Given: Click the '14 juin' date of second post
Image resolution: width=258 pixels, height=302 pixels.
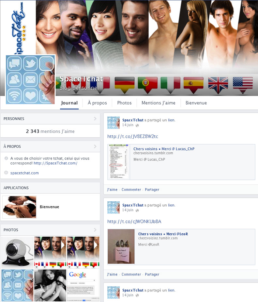Looking at the screenshot, I should tap(128, 210).
